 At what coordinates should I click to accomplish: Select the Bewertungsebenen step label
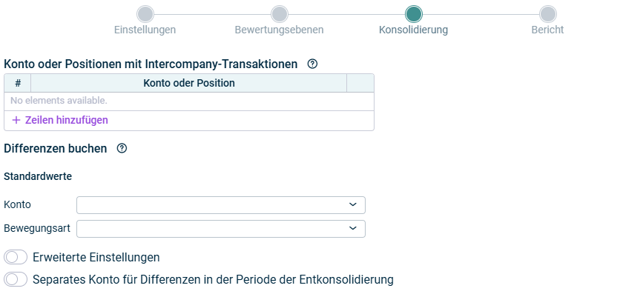click(x=280, y=30)
